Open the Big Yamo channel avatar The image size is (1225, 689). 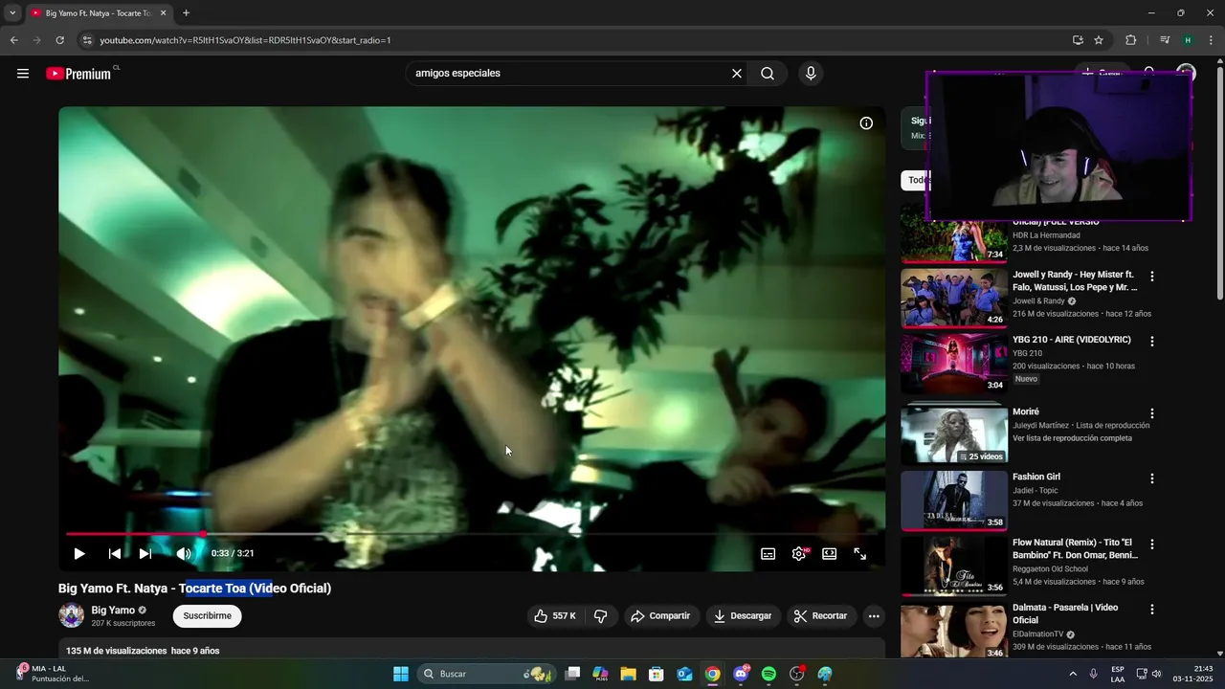click(72, 615)
